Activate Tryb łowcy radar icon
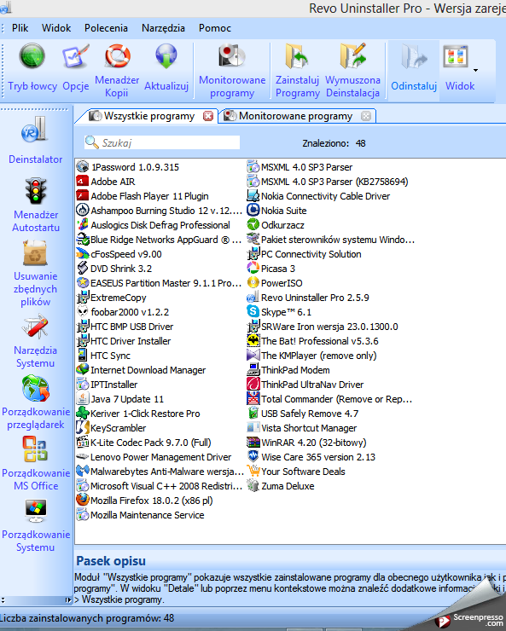Screen dimensions: 506x631 32,56
